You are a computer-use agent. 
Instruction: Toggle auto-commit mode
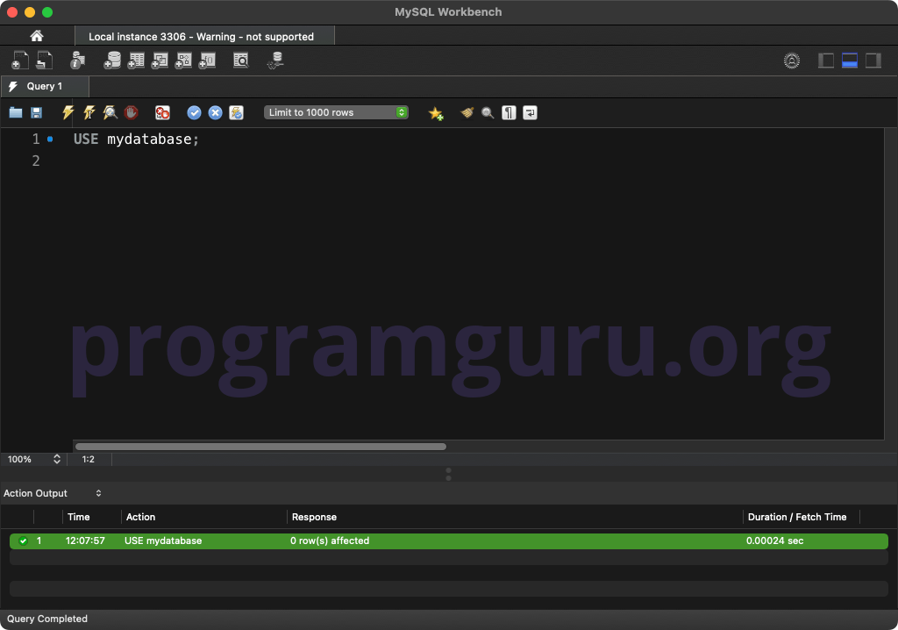pos(237,112)
